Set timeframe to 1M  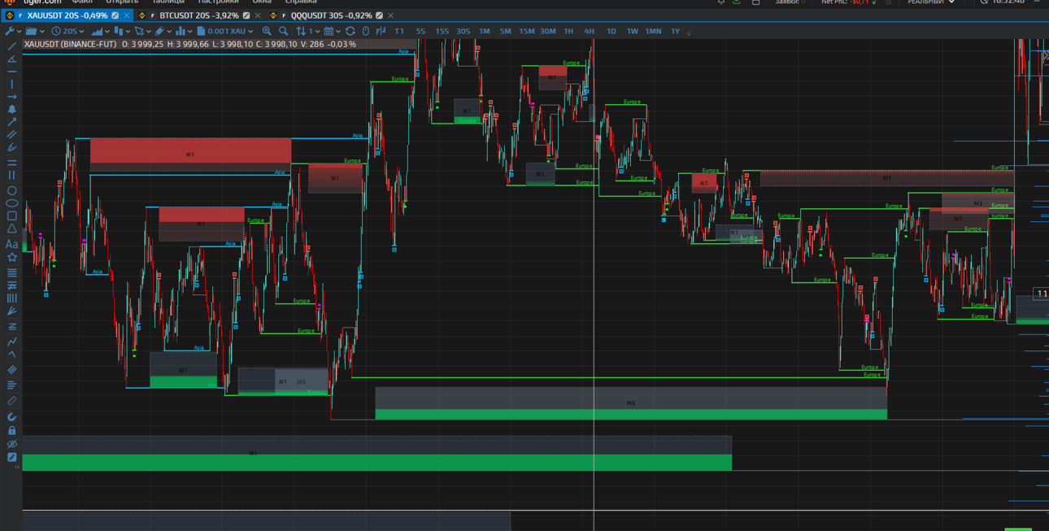point(484,31)
